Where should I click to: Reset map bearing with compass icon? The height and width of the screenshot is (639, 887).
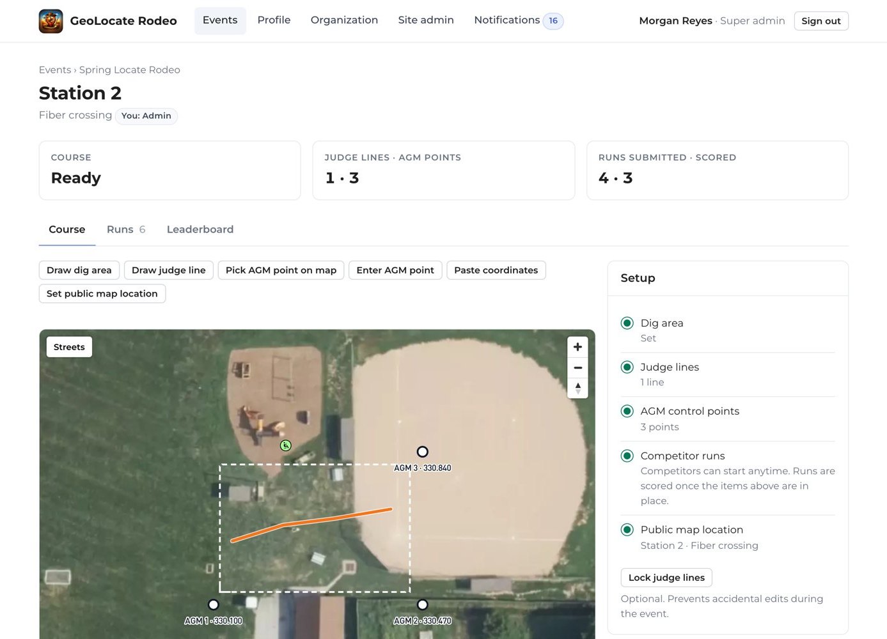point(577,388)
